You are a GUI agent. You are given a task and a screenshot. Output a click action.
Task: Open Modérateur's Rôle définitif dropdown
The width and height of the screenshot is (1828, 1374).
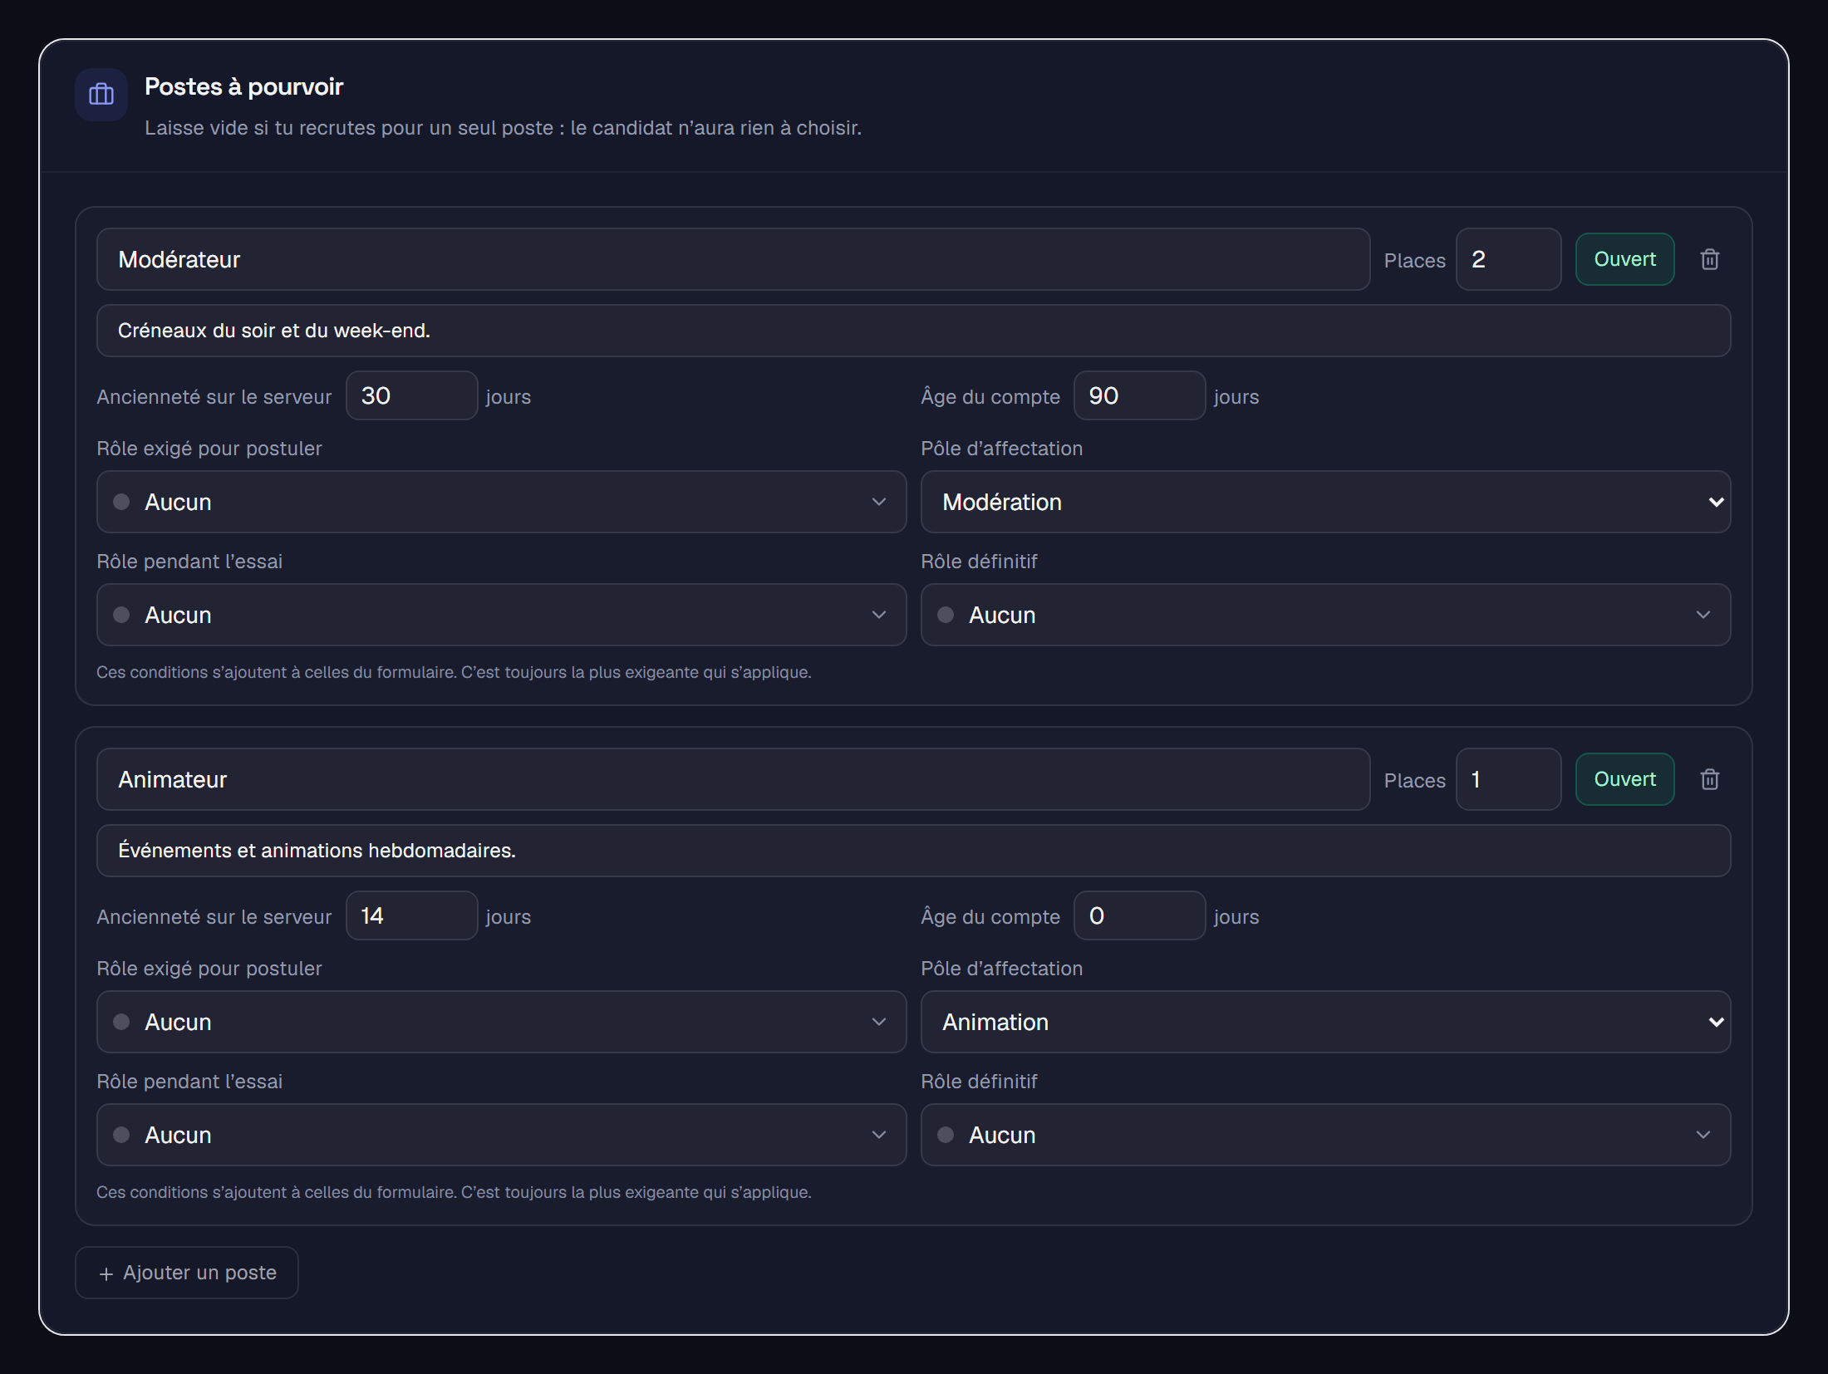click(x=1325, y=615)
